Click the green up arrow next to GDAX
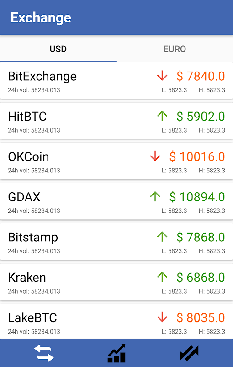Viewport: 233px width, 367px height. point(155,197)
